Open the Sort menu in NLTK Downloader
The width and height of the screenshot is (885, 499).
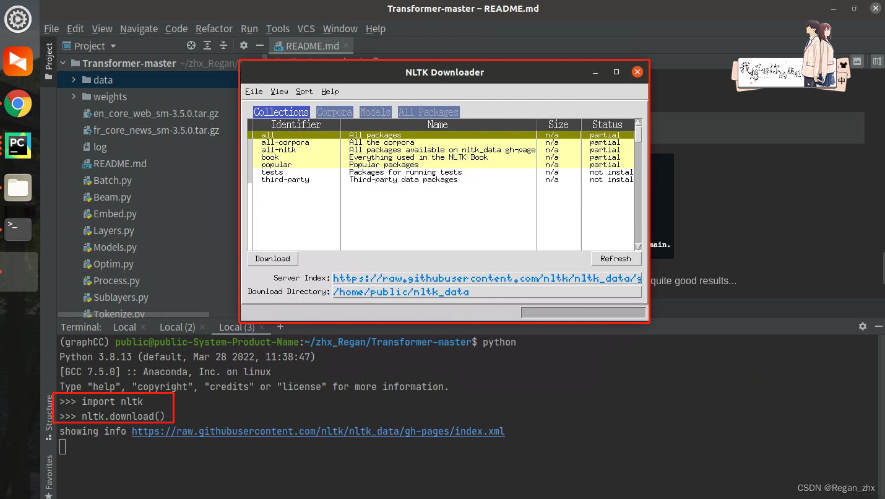[304, 92]
